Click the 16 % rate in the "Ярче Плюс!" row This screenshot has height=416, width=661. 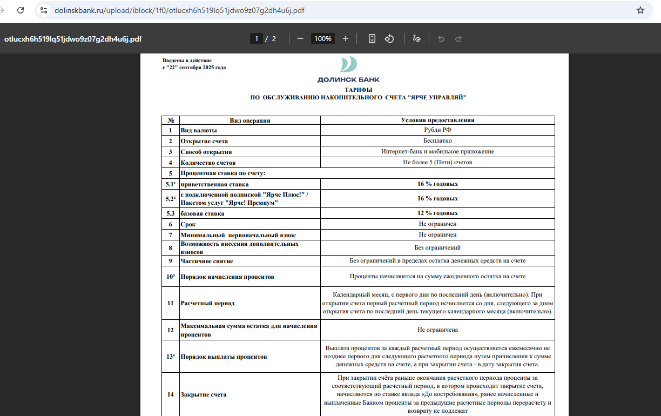437,198
